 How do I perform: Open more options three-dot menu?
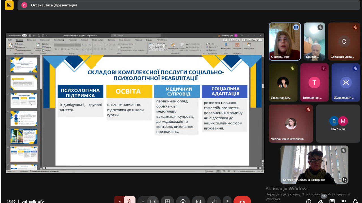[x=227, y=201]
